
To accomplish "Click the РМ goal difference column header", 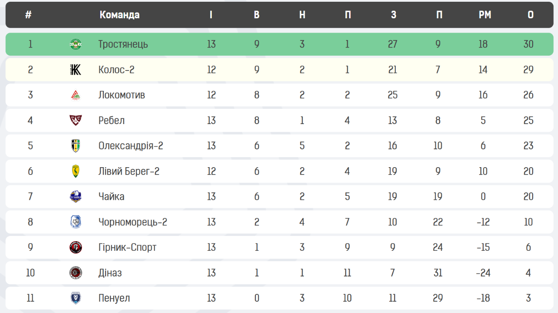I will (x=485, y=15).
